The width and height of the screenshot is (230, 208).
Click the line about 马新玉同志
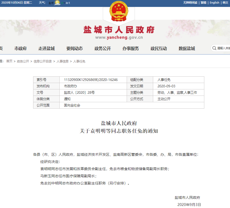(68, 176)
